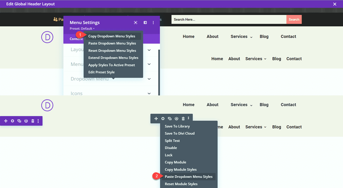The height and width of the screenshot is (188, 343).
Task: Click the move icon on purple section toolbar
Action: (6, 121)
